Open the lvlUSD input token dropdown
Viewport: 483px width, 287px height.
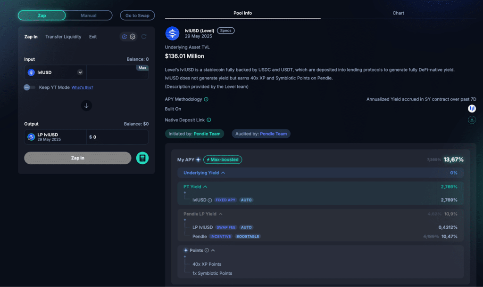[x=80, y=72]
